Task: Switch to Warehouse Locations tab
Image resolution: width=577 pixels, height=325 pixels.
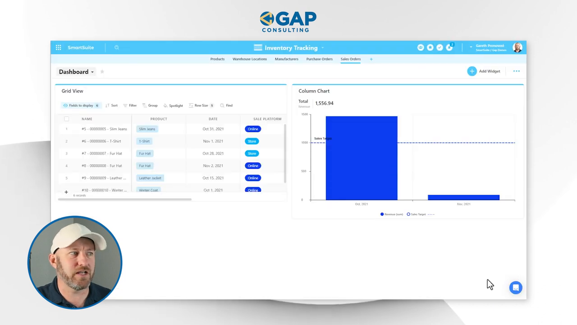Action: (x=250, y=59)
